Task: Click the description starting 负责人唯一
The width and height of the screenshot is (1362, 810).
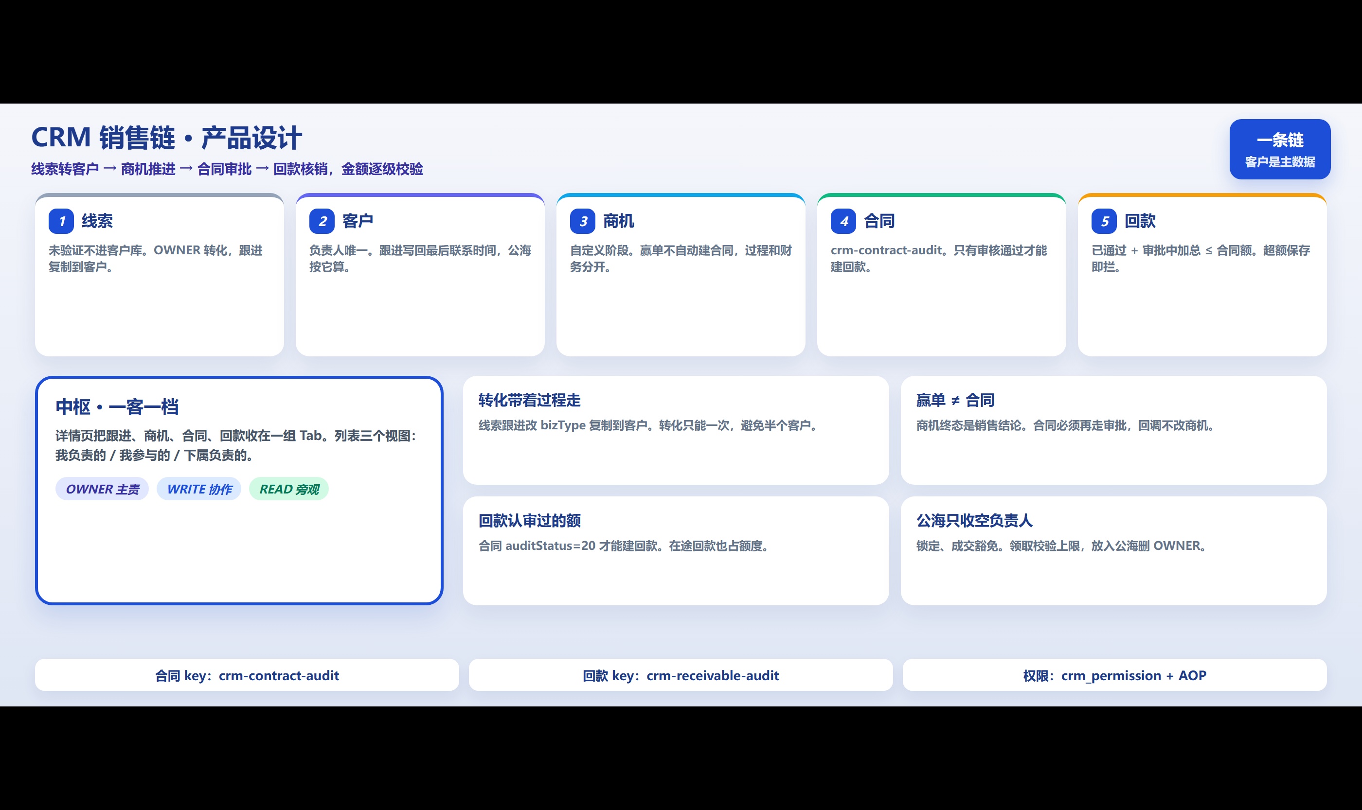Action: pyautogui.click(x=420, y=259)
